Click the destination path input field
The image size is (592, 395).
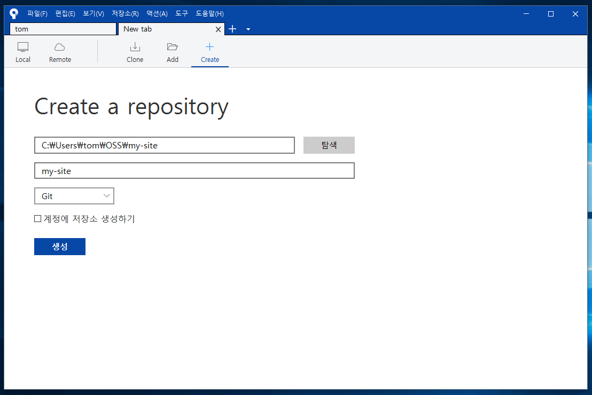pos(164,145)
